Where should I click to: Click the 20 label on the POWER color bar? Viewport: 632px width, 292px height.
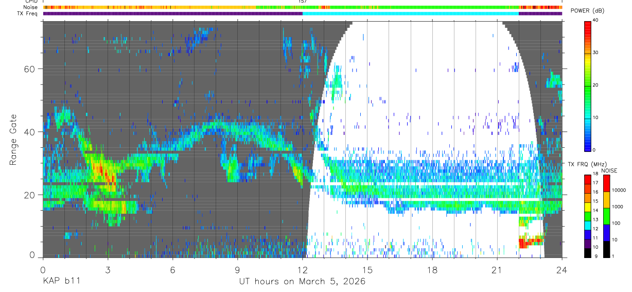pos(596,85)
